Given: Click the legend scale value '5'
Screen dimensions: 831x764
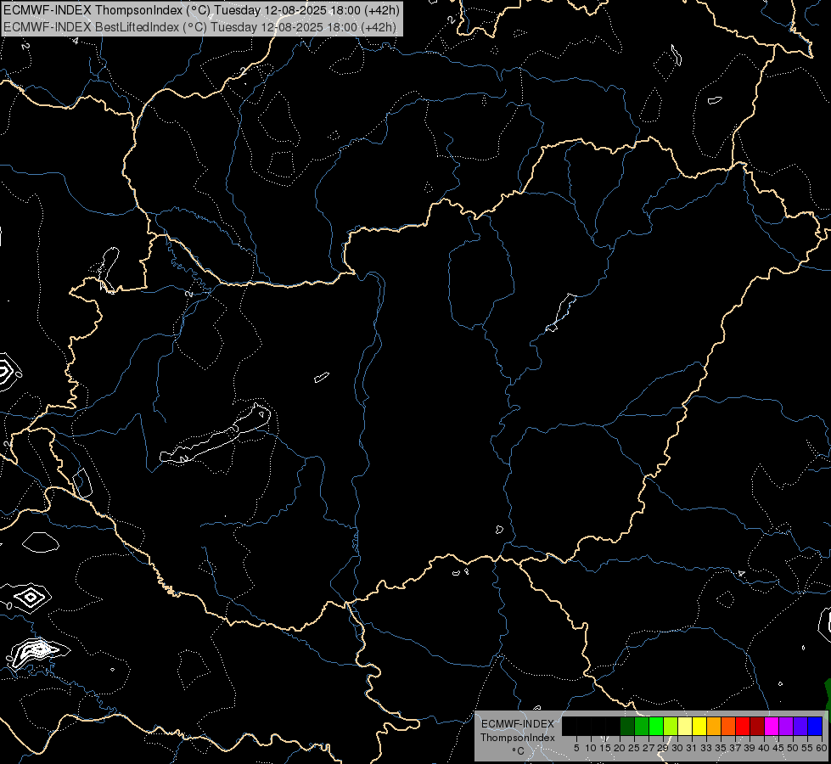Looking at the screenshot, I should [x=576, y=748].
